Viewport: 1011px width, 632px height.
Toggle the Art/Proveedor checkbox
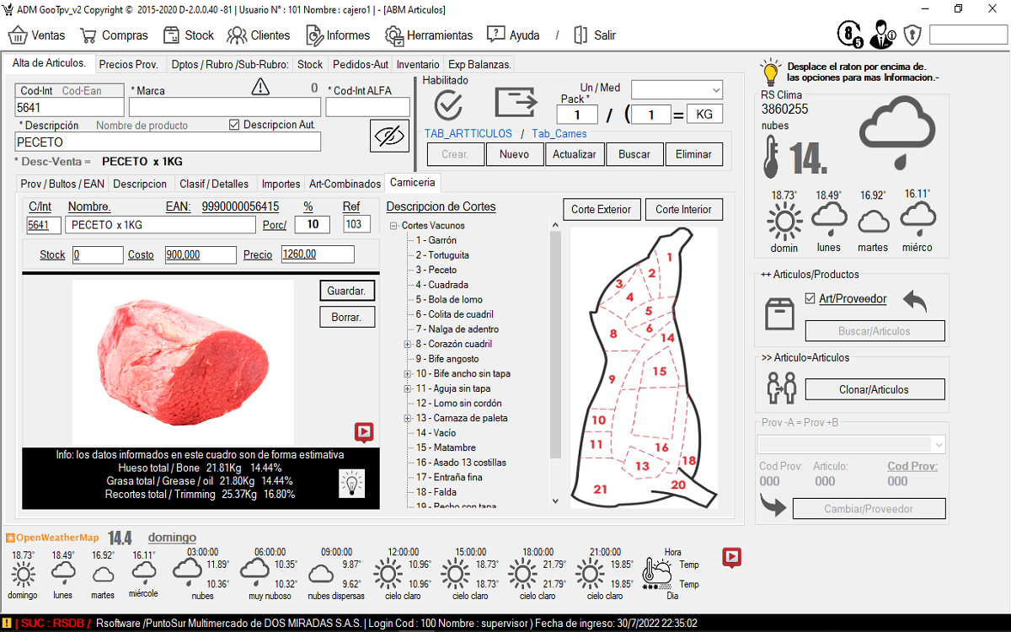(810, 298)
